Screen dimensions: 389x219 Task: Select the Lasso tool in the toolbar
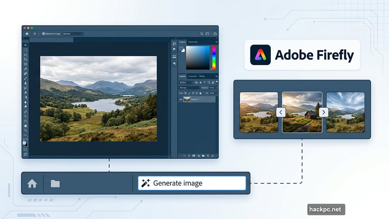pos(26,54)
